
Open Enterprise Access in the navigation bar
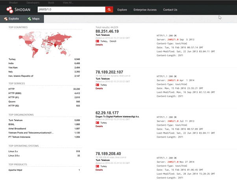click(145, 9)
